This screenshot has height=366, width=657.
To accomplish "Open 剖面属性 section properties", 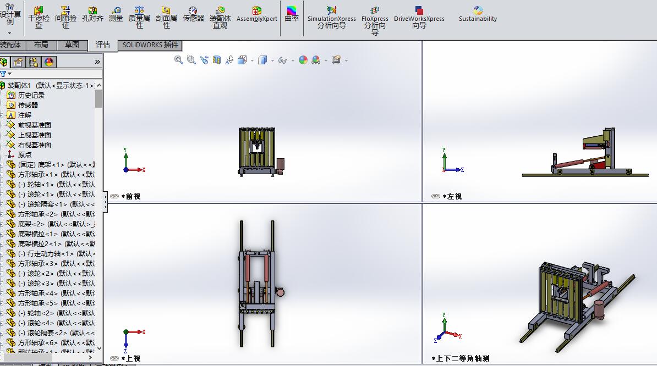I will coord(166,16).
